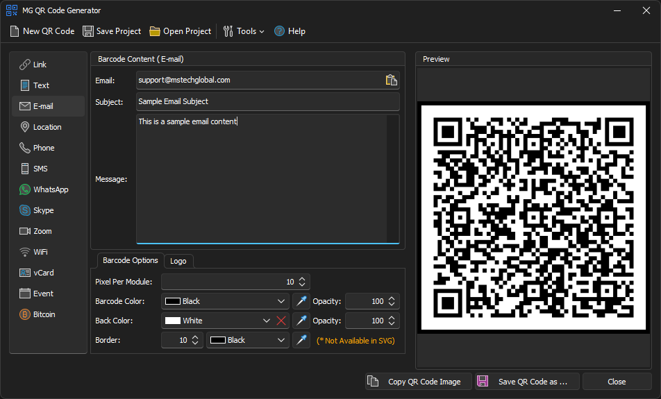Click the black Border color swatch
The image size is (661, 399).
click(x=218, y=340)
